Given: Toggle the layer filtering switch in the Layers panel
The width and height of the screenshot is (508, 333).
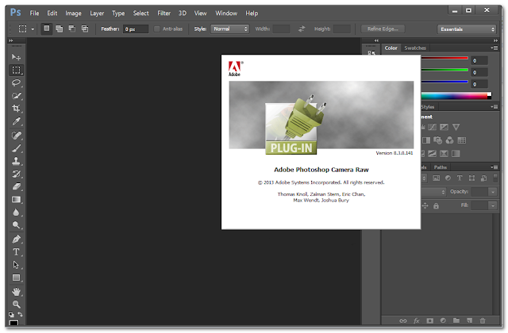Looking at the screenshot, I should 495,178.
